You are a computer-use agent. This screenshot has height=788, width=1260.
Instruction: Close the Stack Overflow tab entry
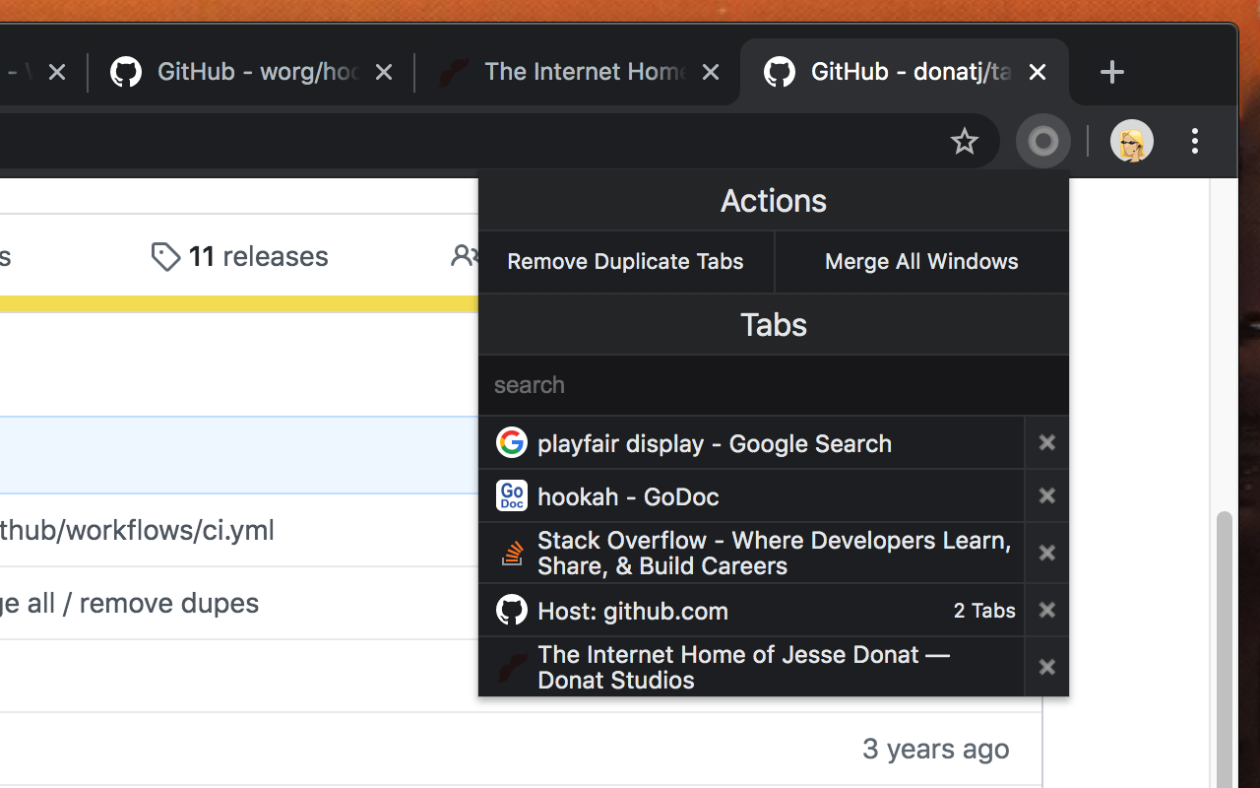(x=1046, y=554)
